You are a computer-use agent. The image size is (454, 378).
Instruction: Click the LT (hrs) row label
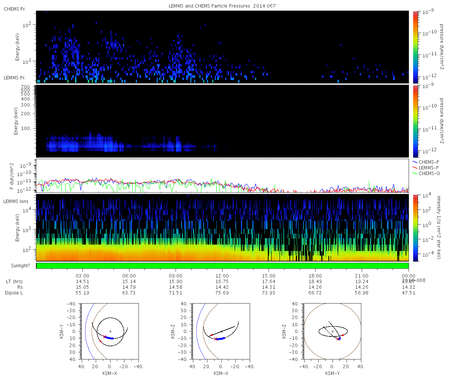(14, 282)
